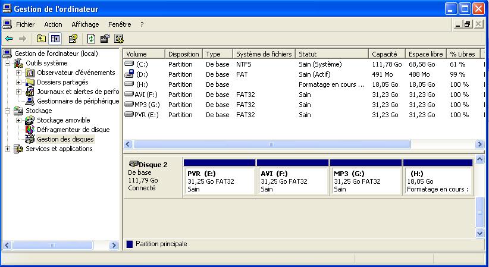This screenshot has height=267, width=489.
Task: Click the Refresh toolbar icon
Action: [x=91, y=39]
